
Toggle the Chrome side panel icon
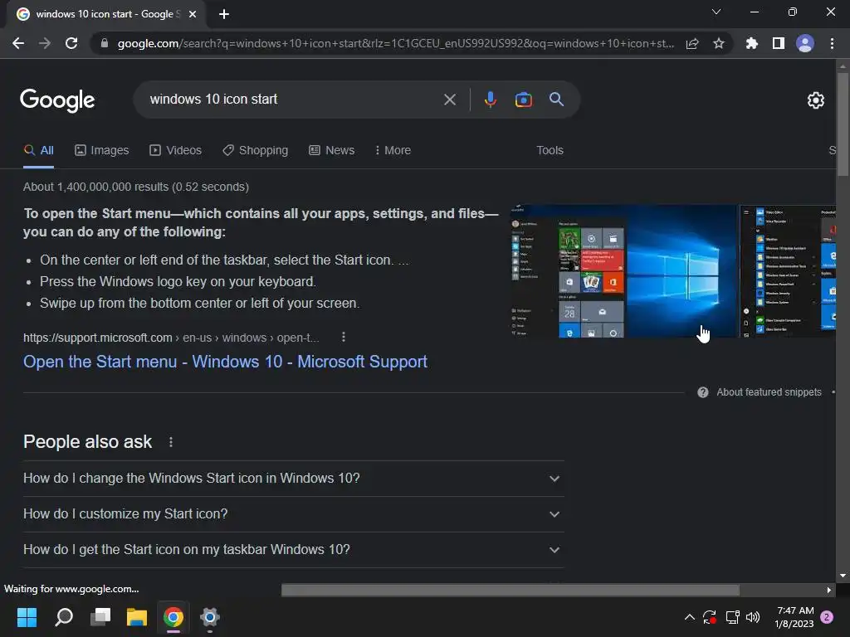(779, 43)
